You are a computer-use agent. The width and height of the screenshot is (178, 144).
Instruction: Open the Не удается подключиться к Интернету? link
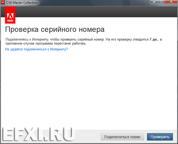tap(36, 49)
